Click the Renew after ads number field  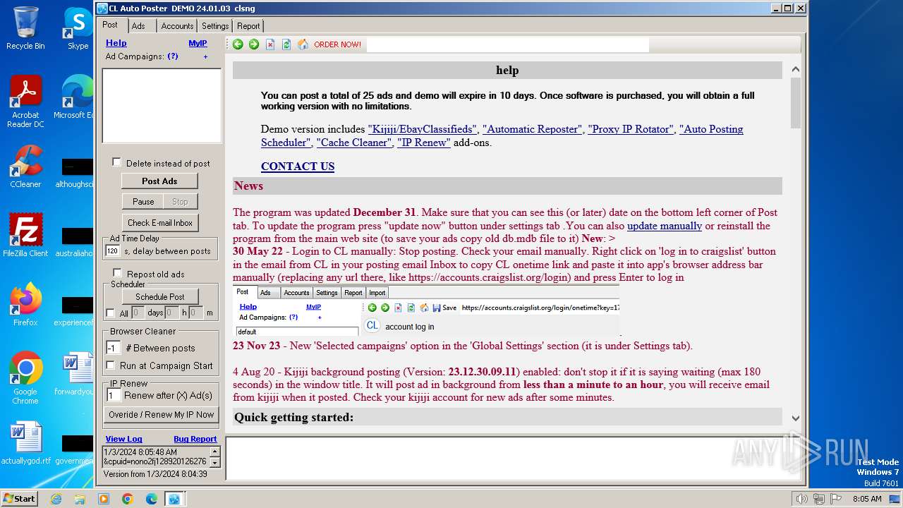click(113, 395)
